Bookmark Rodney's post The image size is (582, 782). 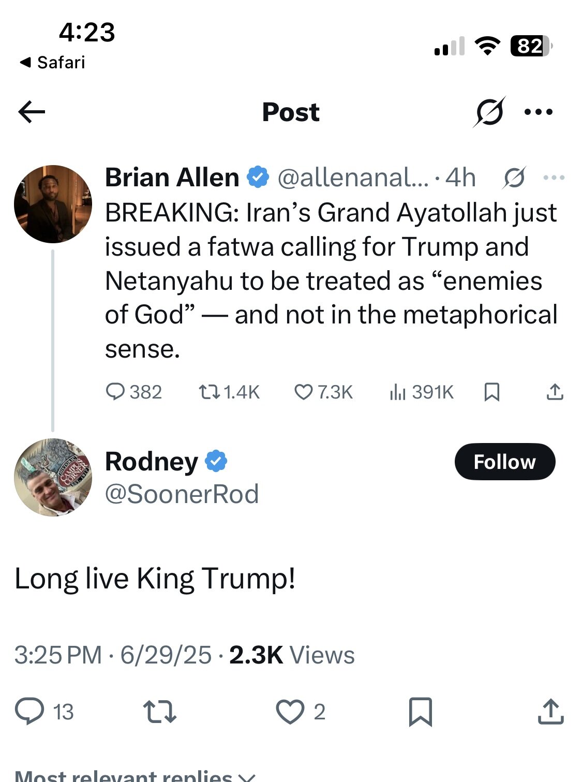click(x=420, y=712)
